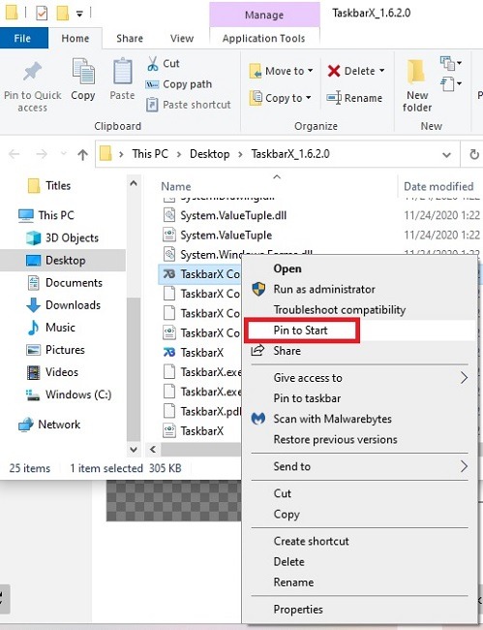Click the Back navigation arrow
Screen dimensions: 483x630
(15, 154)
